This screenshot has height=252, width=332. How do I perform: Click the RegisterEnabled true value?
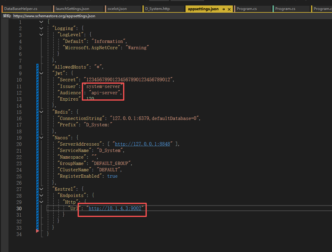pyautogui.click(x=112, y=176)
